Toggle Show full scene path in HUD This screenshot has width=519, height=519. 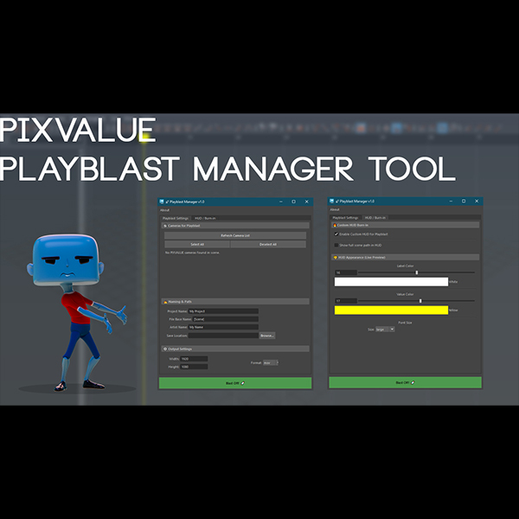pos(336,246)
